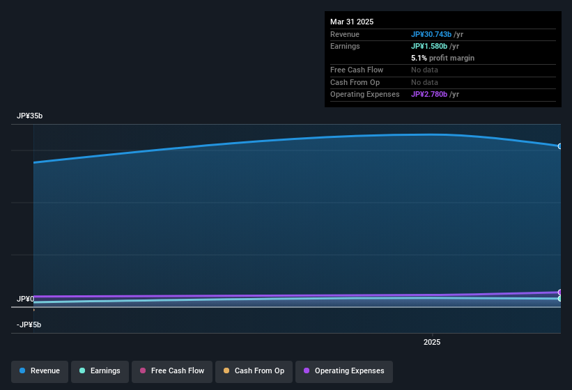Toggle the Revenue legend button

click(x=40, y=371)
